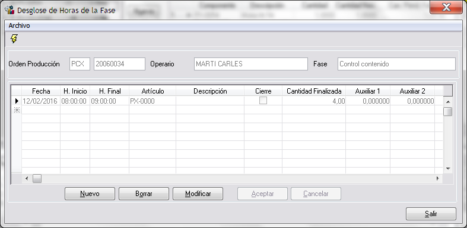Click the Cantidad Finalizada column header

(314, 91)
